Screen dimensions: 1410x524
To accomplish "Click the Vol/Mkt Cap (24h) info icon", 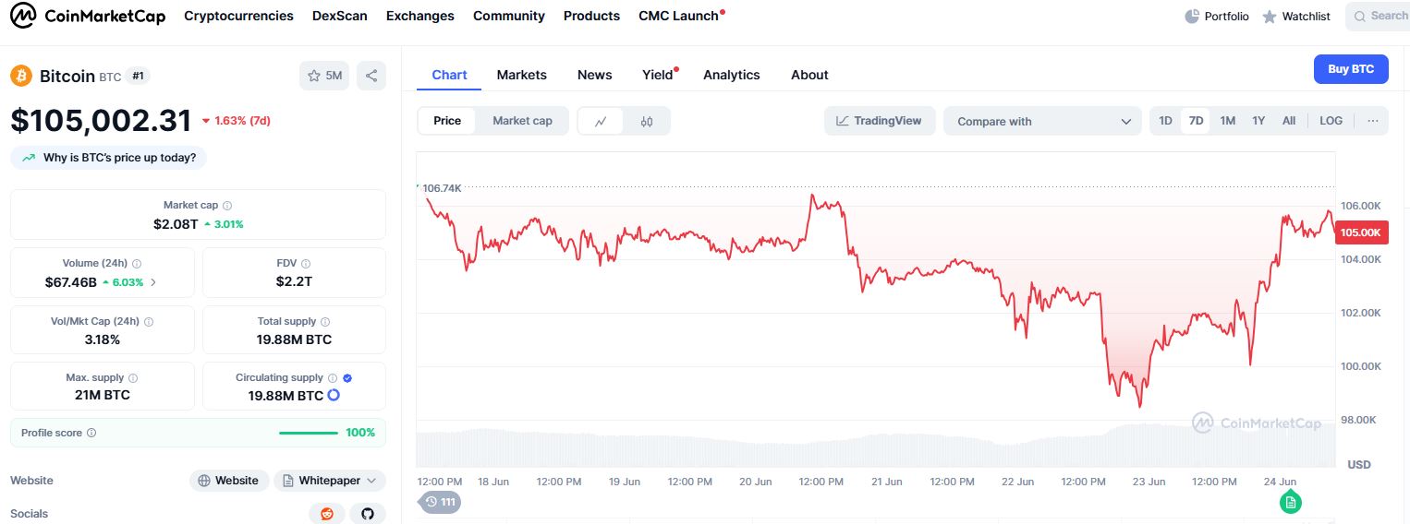I will [149, 322].
